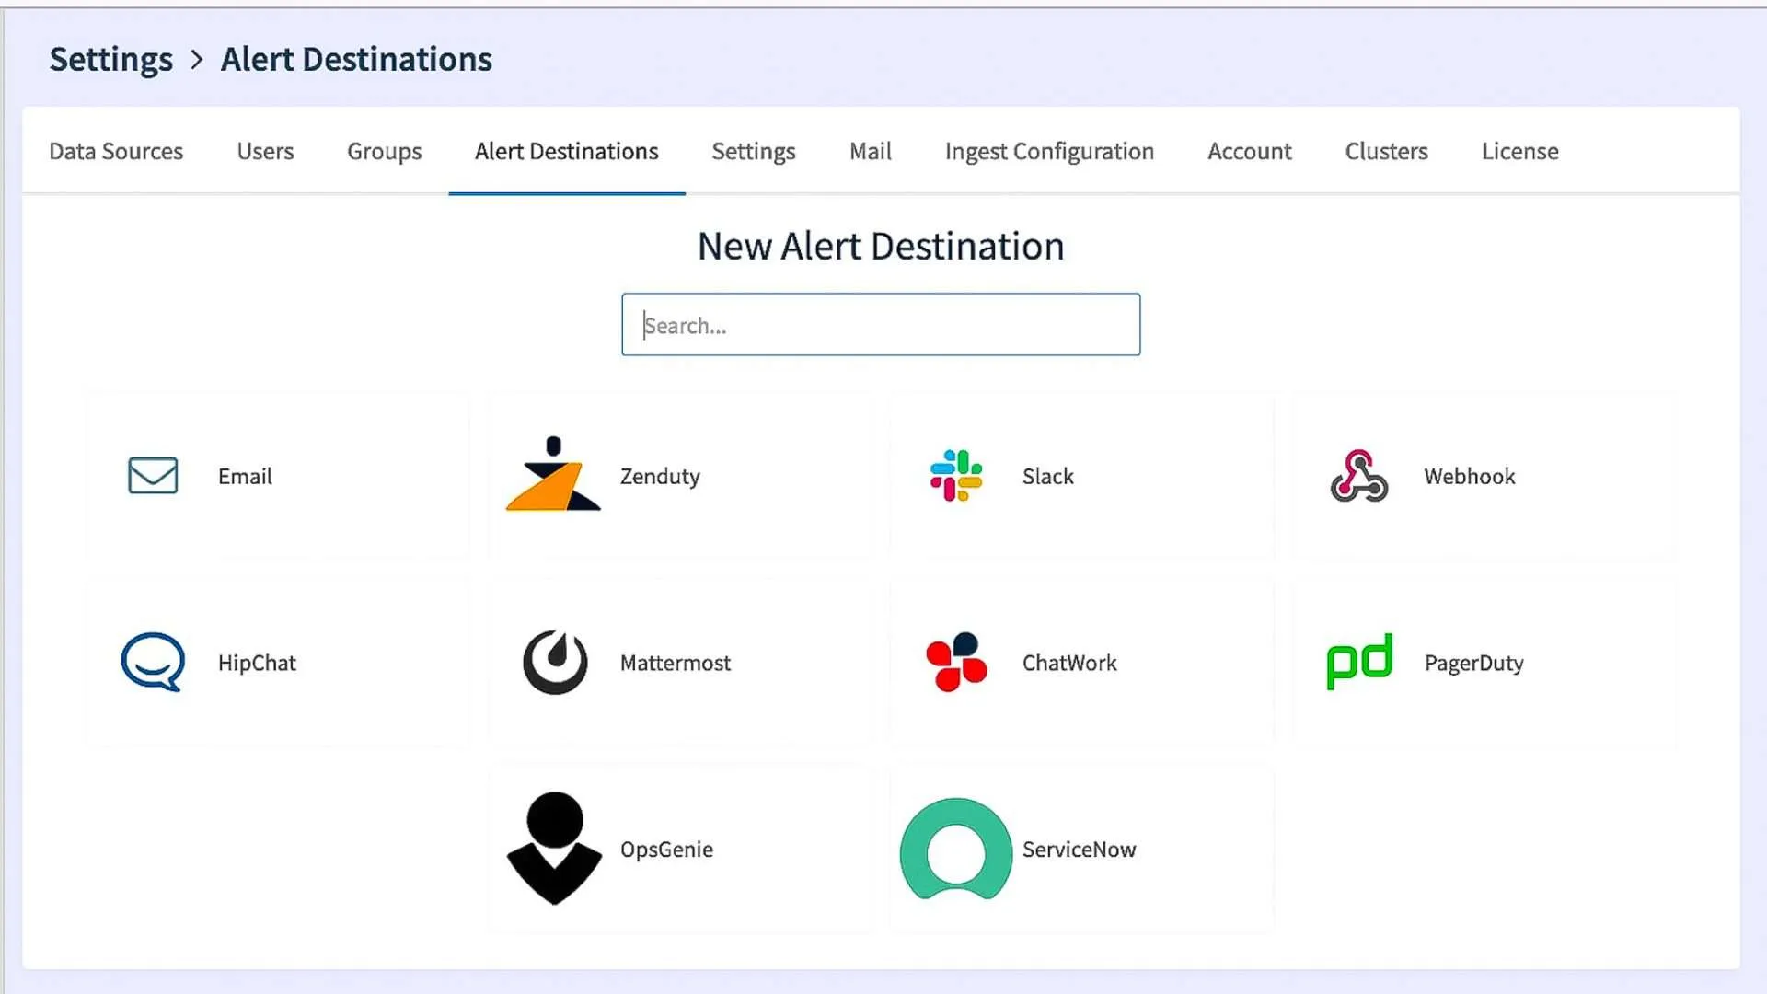Viewport: 1767px width, 994px height.
Task: Choose the Zenduty destination label
Action: 660,476
